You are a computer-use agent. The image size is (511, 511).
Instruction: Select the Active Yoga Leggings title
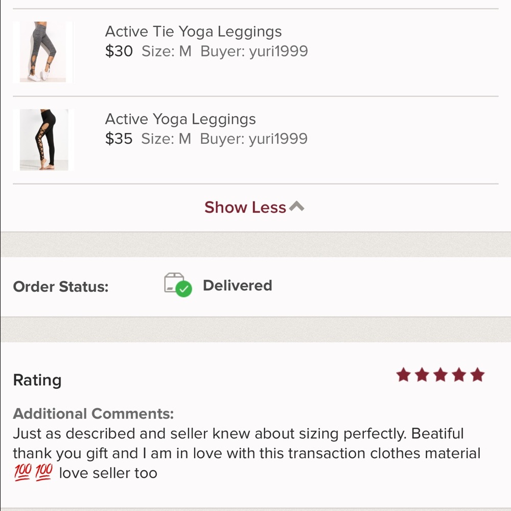click(180, 119)
